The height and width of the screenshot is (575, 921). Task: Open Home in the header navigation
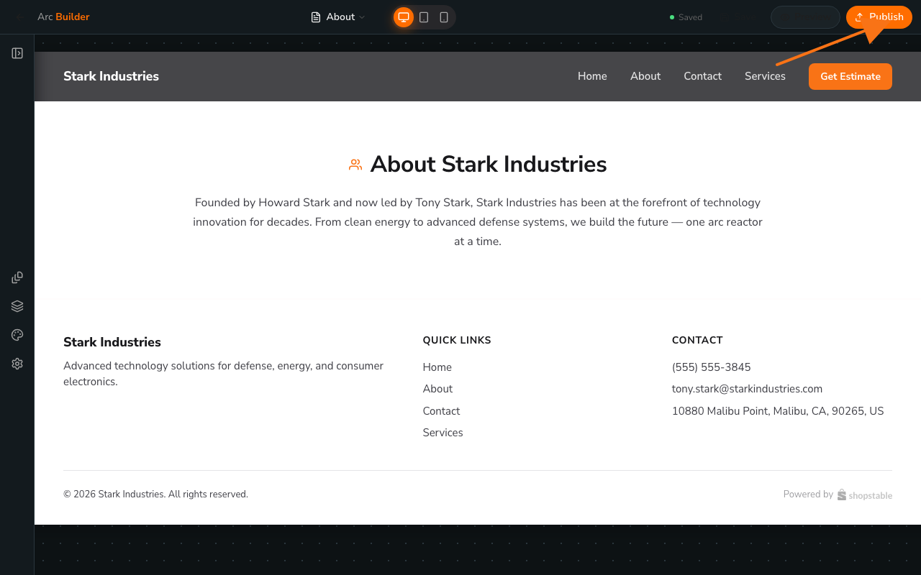click(592, 76)
